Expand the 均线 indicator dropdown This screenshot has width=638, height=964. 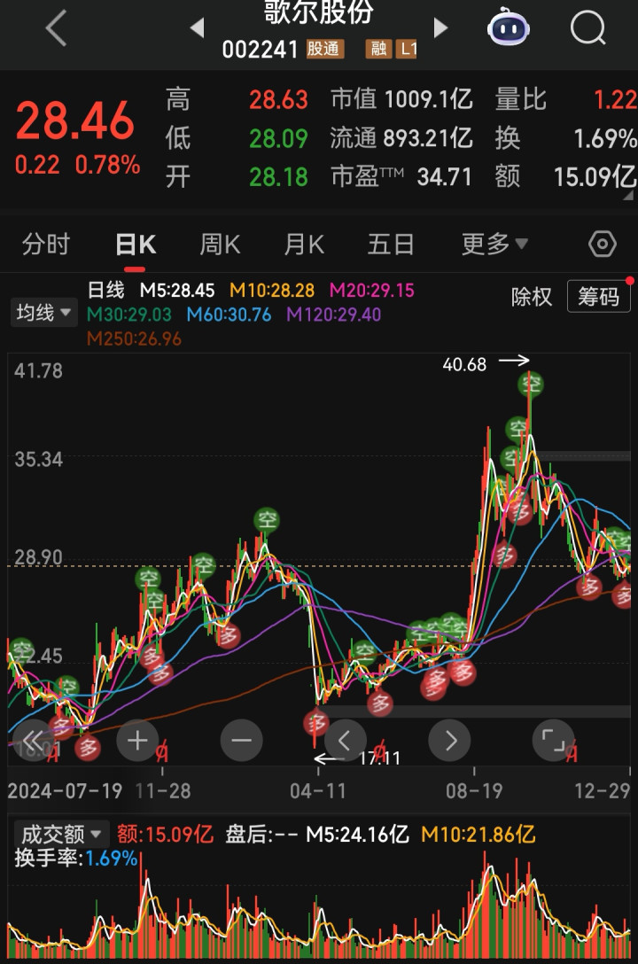click(43, 312)
